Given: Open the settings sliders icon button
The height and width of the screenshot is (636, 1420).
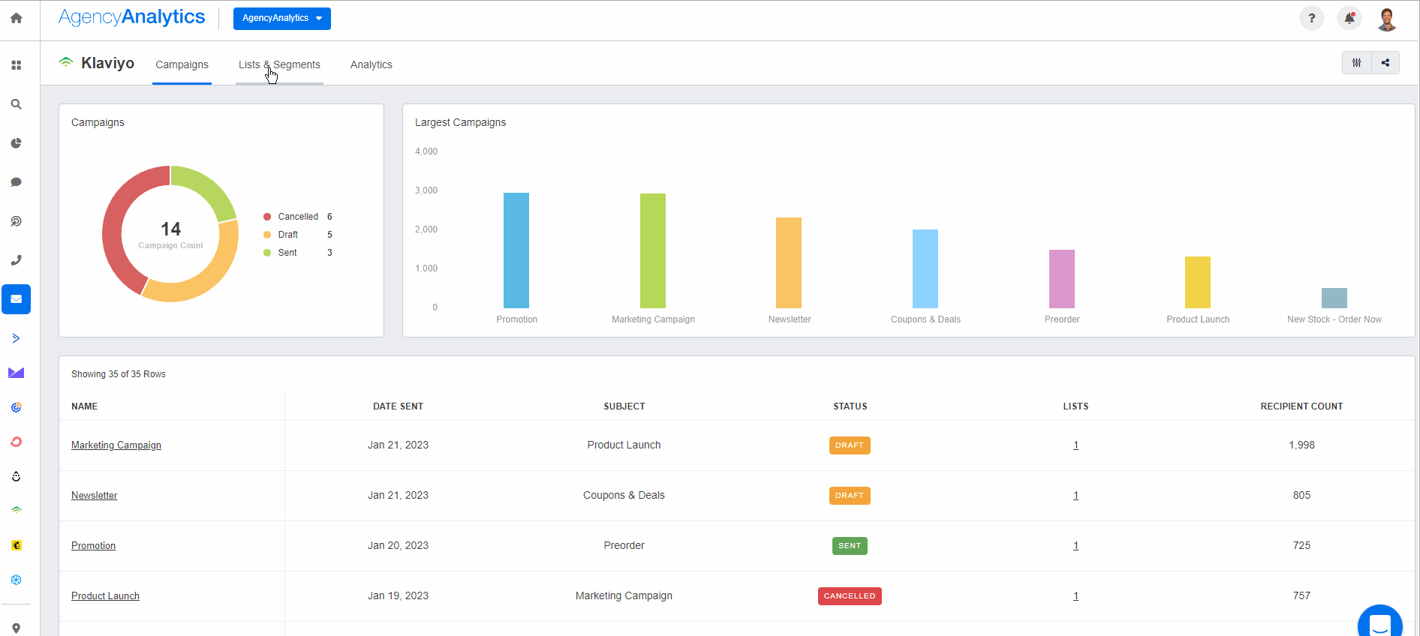Looking at the screenshot, I should click(1356, 63).
